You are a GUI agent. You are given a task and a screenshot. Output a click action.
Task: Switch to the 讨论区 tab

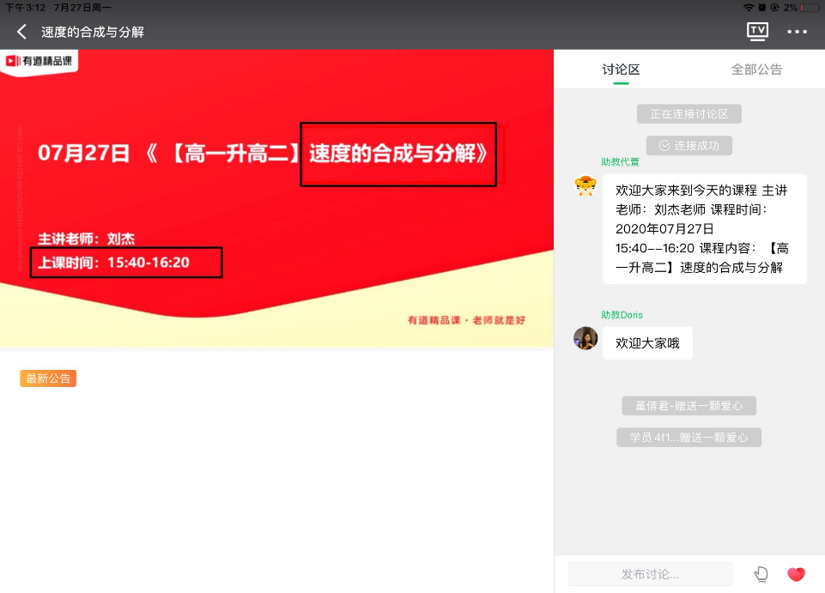tap(621, 70)
